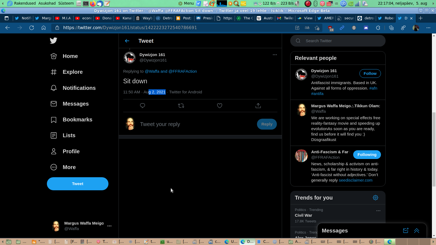Open the browser Extensions puzzle icon
This screenshot has height=245, width=436.
[x=378, y=28]
